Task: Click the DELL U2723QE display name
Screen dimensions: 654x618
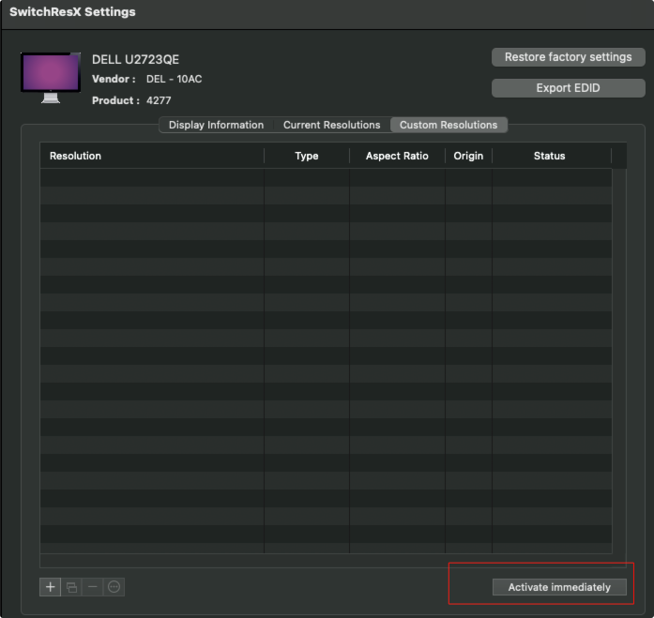Action: [x=135, y=60]
